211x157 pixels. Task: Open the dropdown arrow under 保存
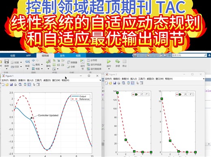click(x=6, y=69)
